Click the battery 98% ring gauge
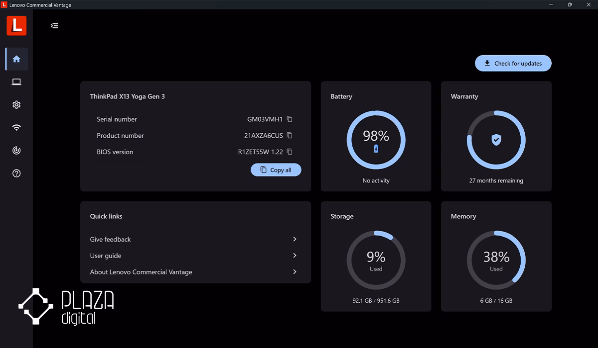 point(376,140)
